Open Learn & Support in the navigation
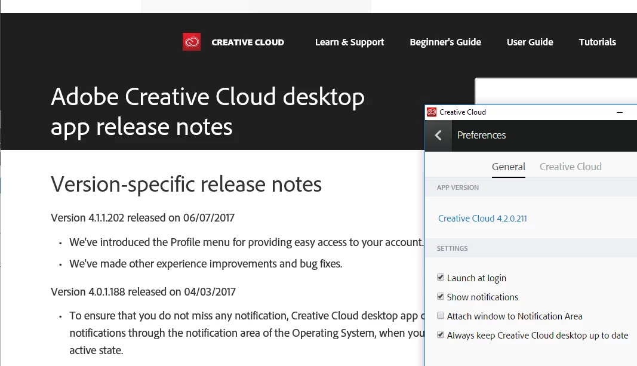 349,42
